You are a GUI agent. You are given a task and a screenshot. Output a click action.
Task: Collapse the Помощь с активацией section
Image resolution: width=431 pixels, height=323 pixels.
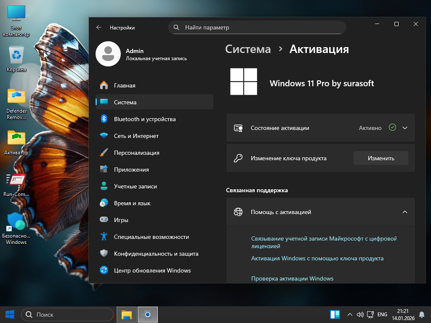(405, 212)
